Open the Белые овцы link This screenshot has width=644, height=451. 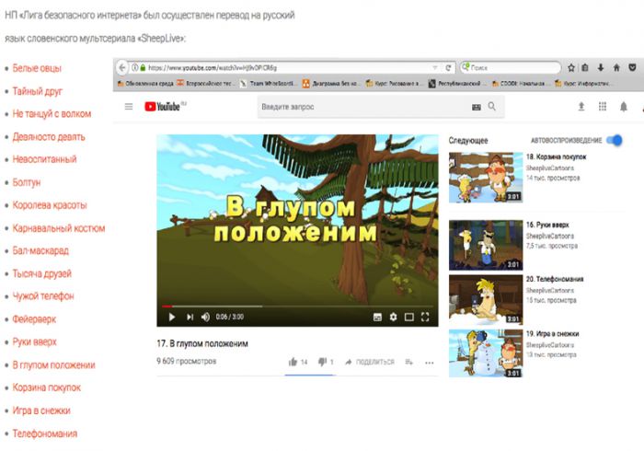click(x=37, y=68)
